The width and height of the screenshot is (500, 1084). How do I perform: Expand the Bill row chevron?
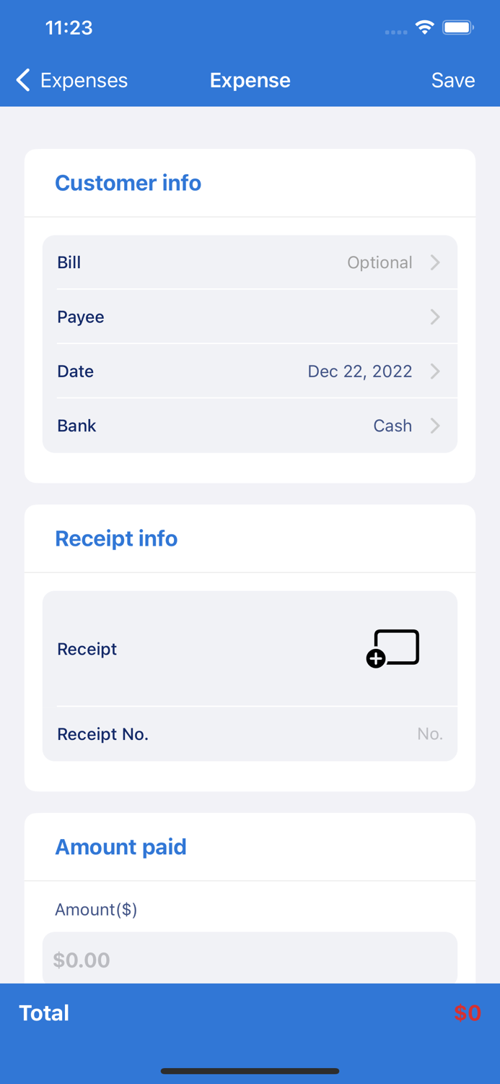[435, 262]
